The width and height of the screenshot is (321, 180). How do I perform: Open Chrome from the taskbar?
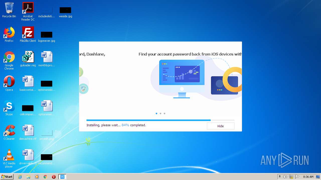pyautogui.click(x=45, y=177)
